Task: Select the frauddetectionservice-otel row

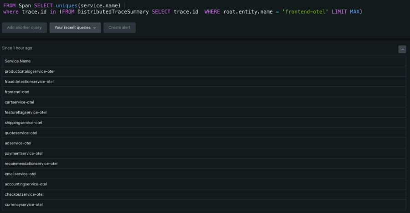Action: coord(29,82)
